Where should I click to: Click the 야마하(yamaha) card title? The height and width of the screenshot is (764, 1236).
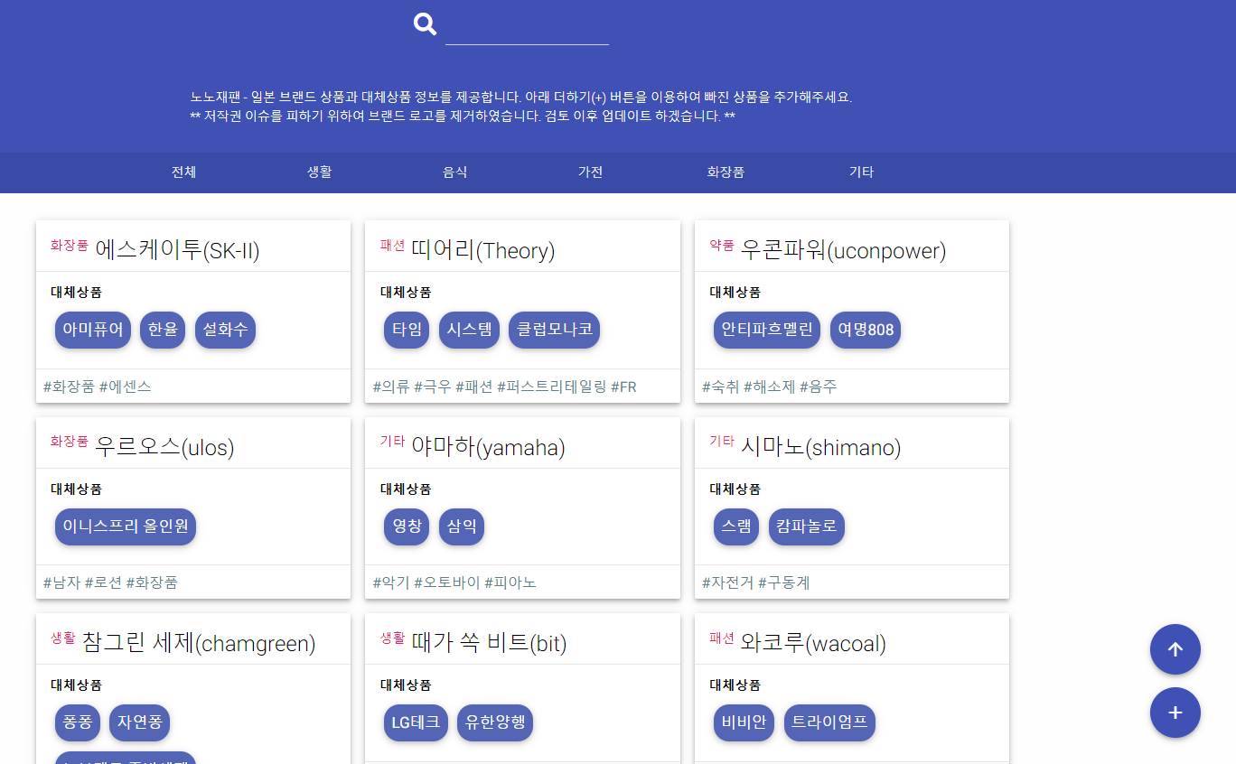click(x=488, y=446)
